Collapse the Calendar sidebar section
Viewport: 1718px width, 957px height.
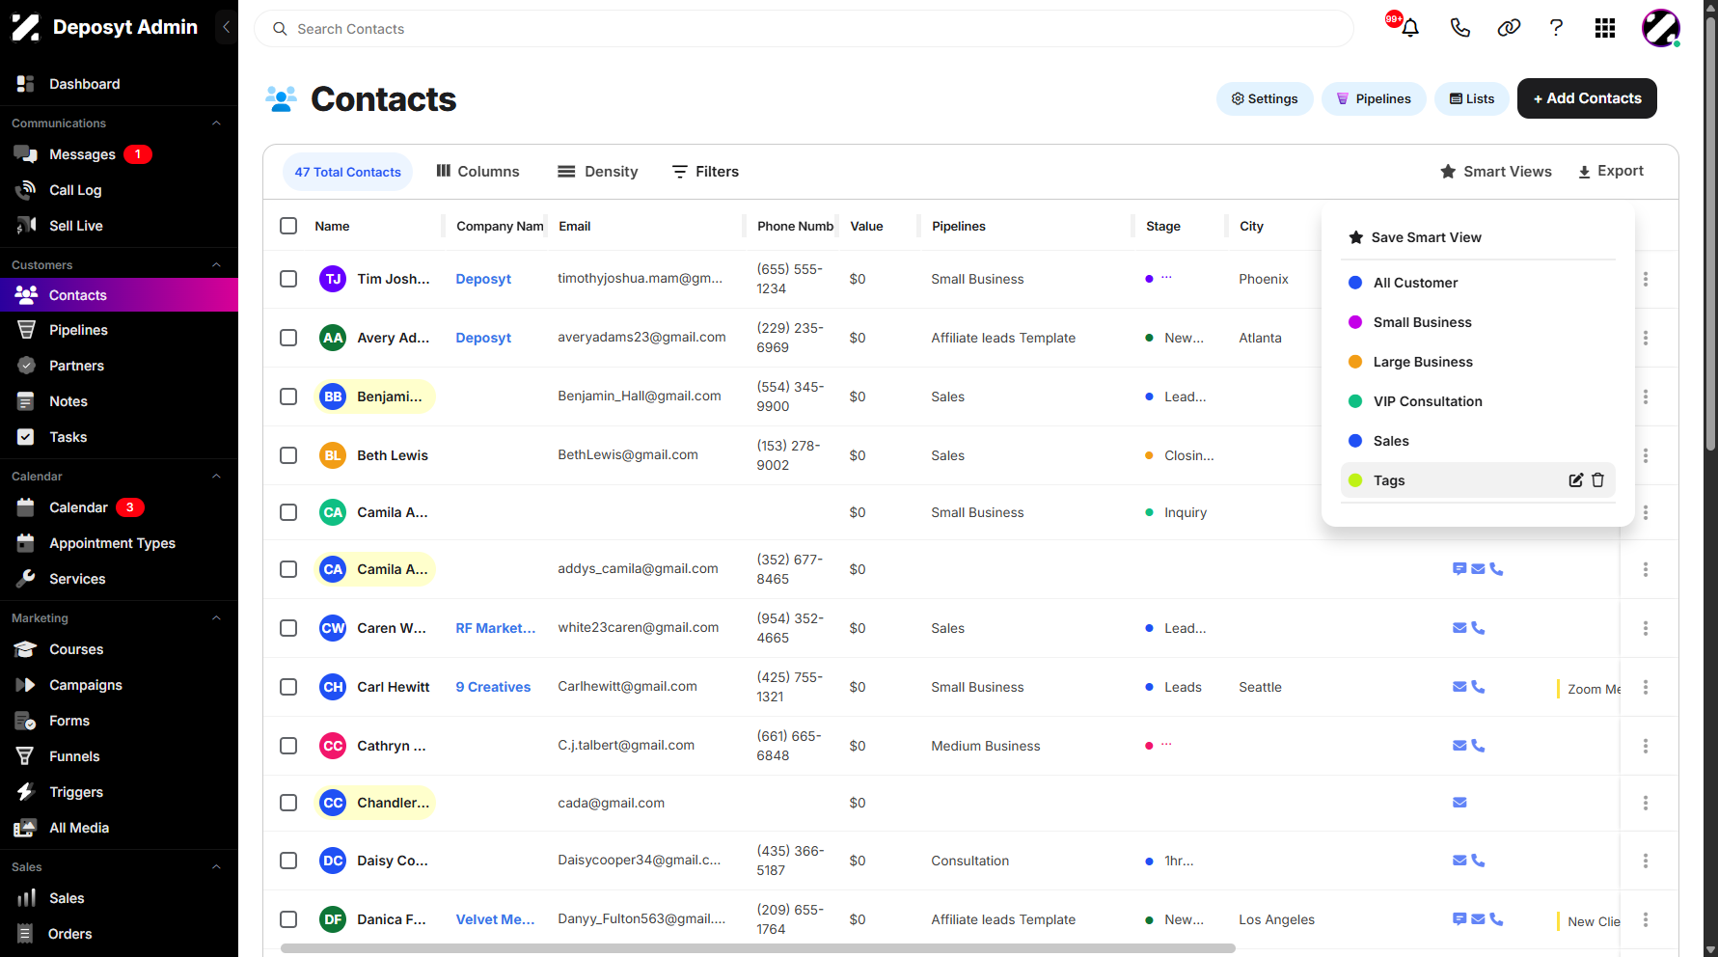(x=216, y=477)
